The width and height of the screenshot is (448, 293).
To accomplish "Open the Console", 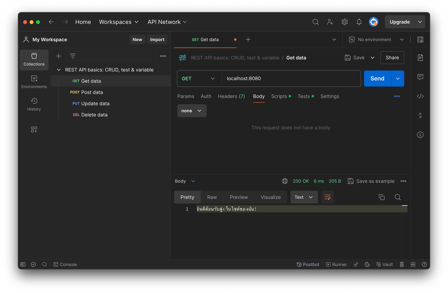I will click(65, 264).
